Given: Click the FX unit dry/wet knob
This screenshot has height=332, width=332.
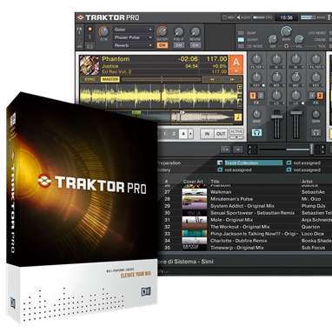Looking at the screenshot, I should [103, 32].
